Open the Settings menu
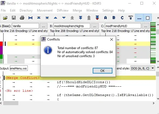159x114 pixels. (108, 10)
